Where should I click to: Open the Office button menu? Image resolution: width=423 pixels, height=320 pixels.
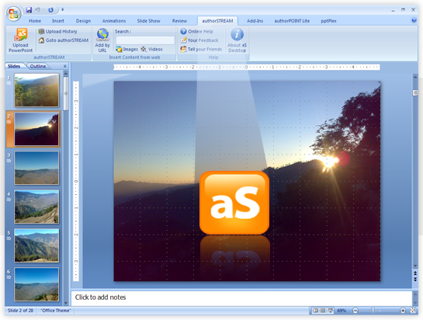13,13
